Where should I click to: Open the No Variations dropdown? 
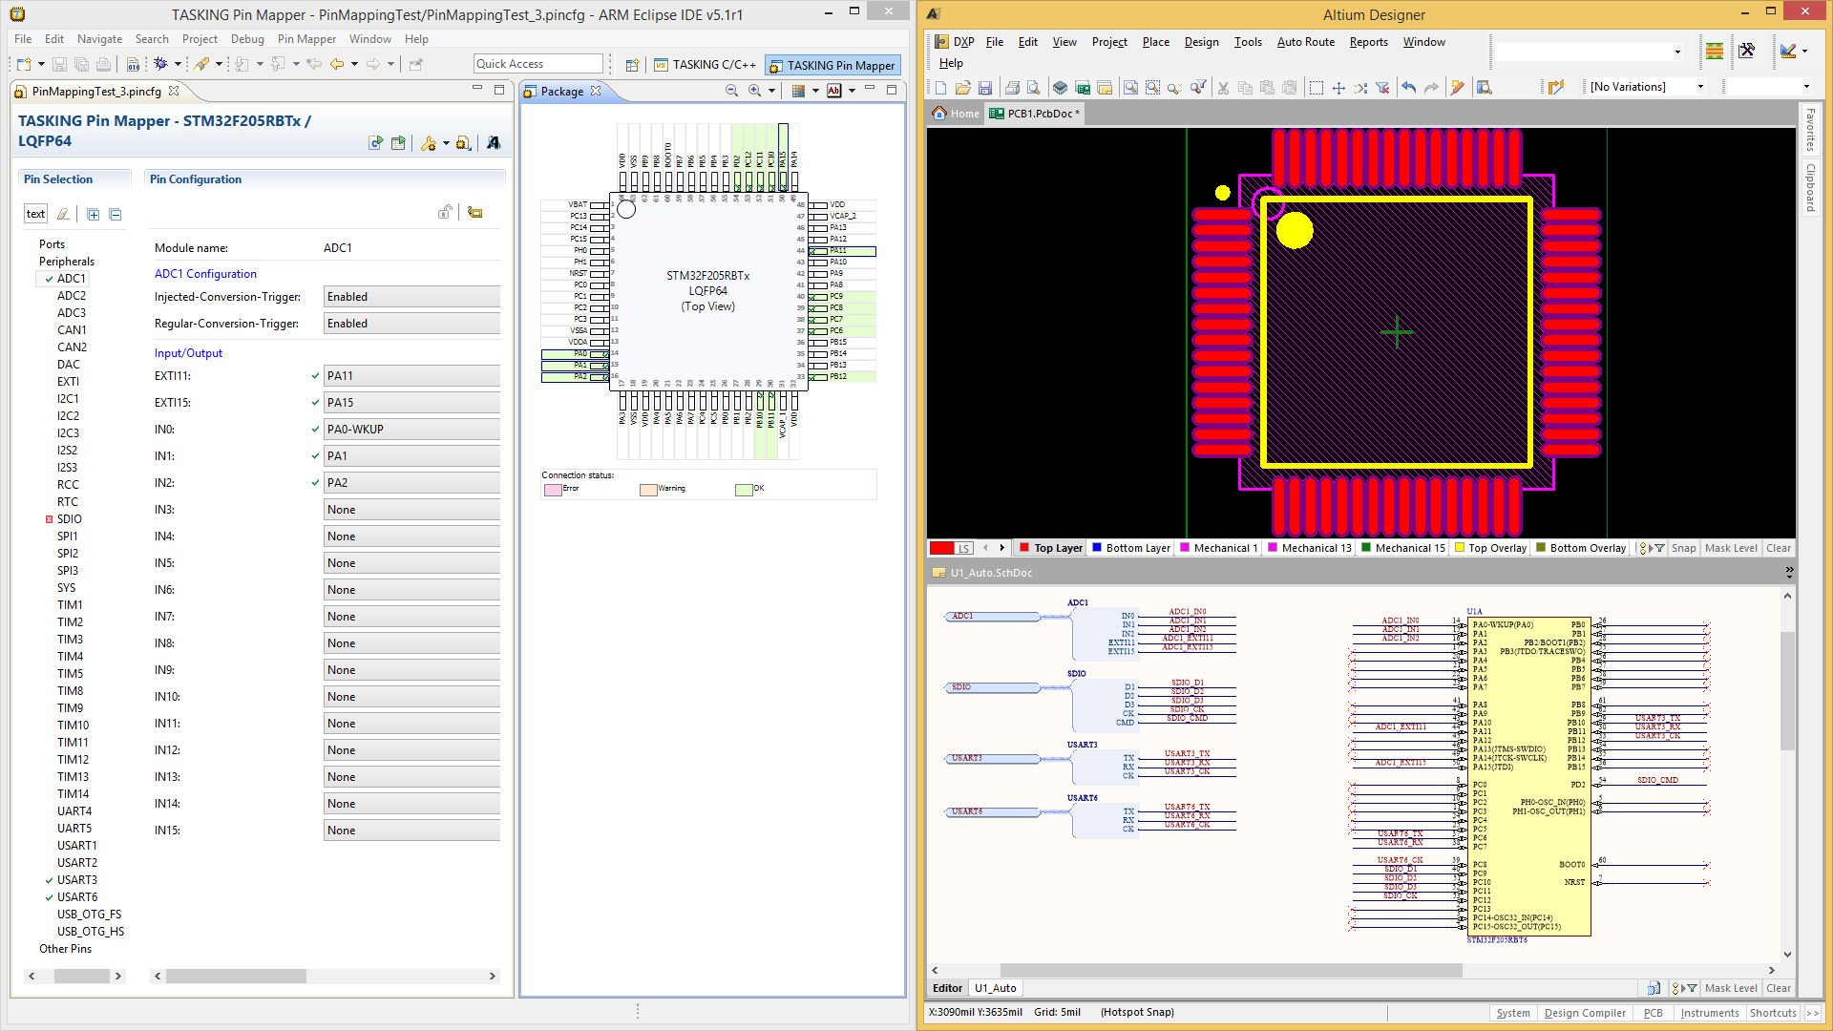[x=1699, y=87]
